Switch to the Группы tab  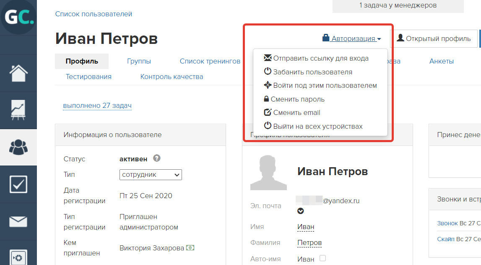click(139, 61)
